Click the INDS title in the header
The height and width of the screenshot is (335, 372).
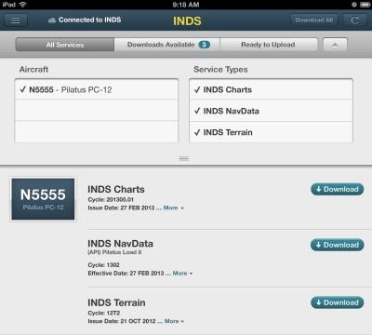tap(187, 20)
